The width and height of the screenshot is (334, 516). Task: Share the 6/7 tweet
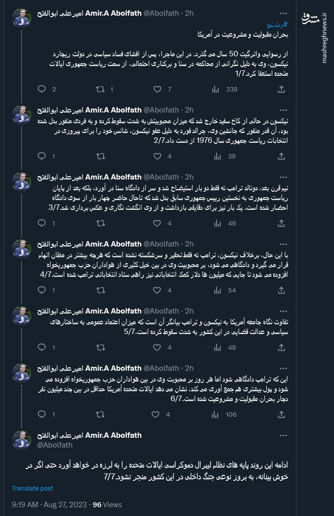pos(281,414)
